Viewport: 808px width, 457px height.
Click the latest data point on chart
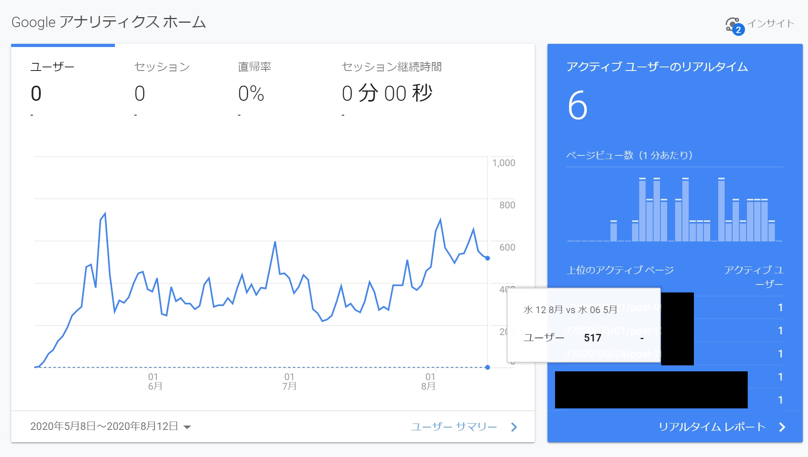click(487, 258)
